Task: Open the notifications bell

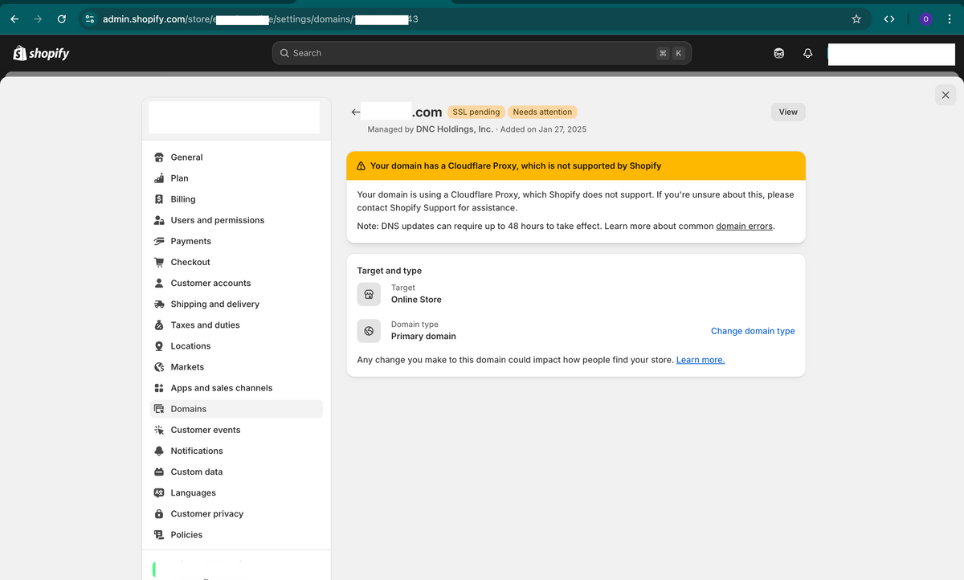Action: (x=807, y=52)
